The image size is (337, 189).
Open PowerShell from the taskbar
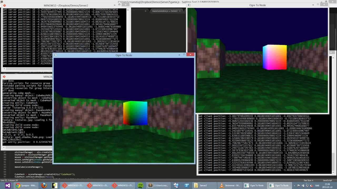(x=187, y=185)
